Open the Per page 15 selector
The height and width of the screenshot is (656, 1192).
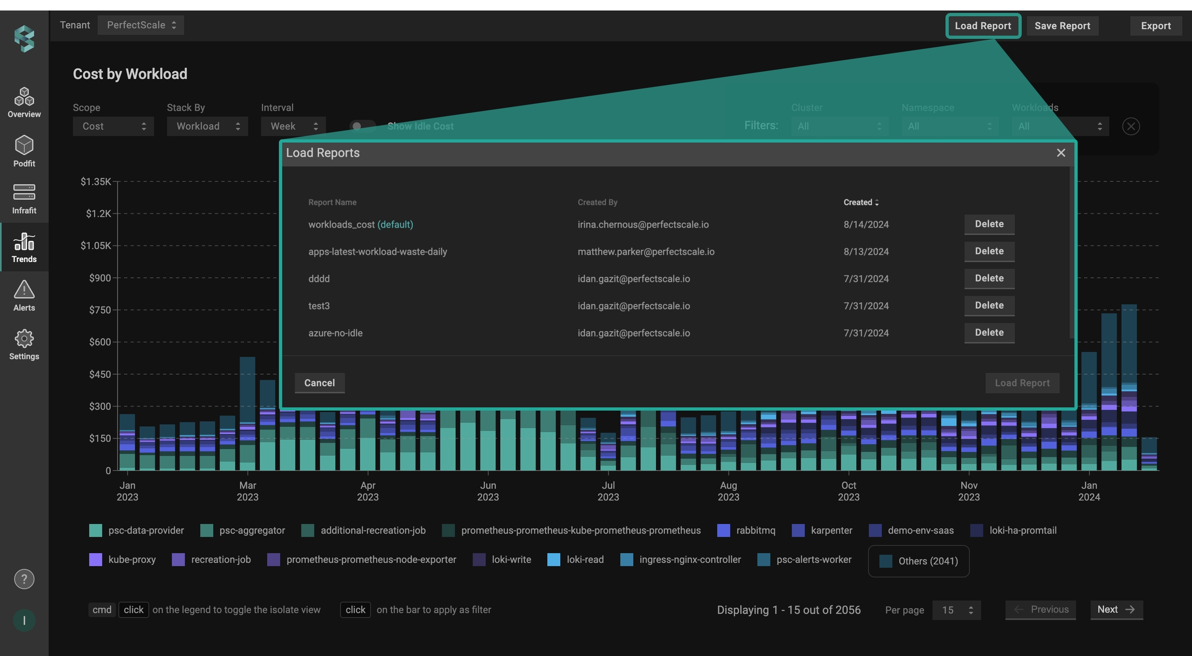956,610
